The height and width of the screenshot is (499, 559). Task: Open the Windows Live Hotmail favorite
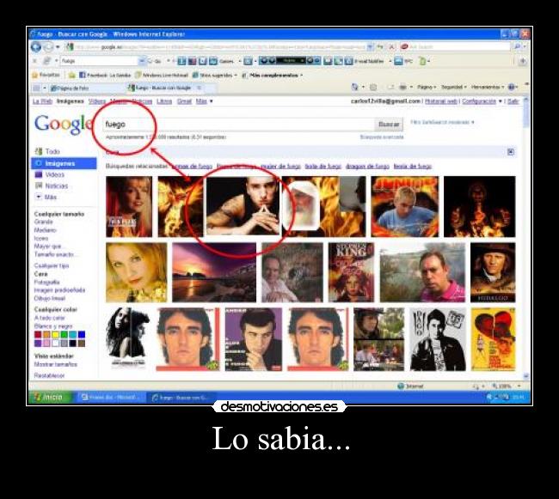(161, 75)
